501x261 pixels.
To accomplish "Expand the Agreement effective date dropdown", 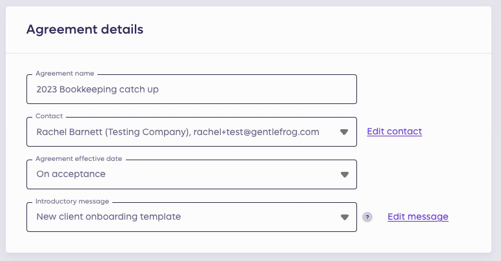I will (192, 174).
